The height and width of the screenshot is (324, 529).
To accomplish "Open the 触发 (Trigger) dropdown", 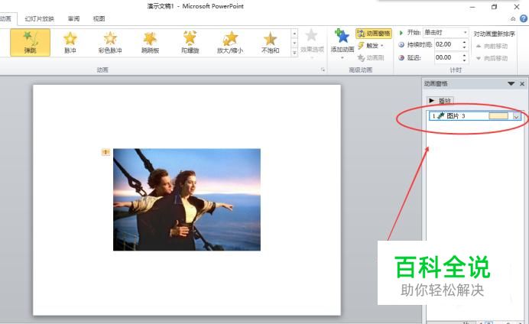I will (x=371, y=46).
